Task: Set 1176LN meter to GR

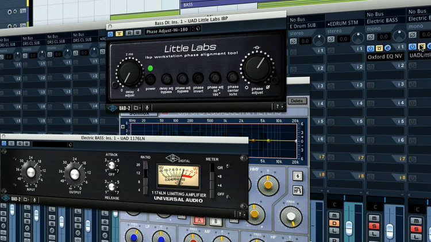Action: [x=212, y=167]
